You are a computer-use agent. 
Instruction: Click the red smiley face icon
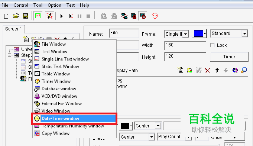click(x=155, y=16)
